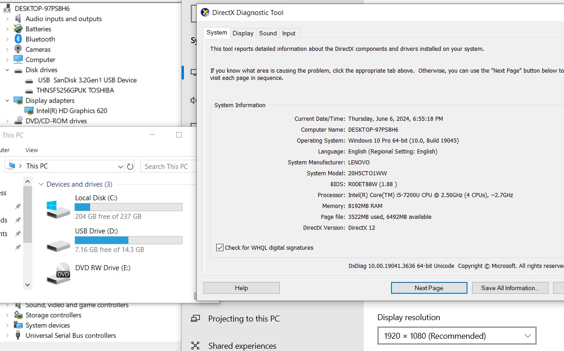Open Local Disk (C:) drive icon
Image resolution: width=564 pixels, height=351 pixels.
click(x=58, y=208)
